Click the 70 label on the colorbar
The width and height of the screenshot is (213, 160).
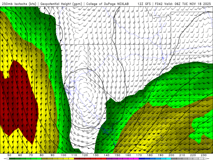(31, 155)
